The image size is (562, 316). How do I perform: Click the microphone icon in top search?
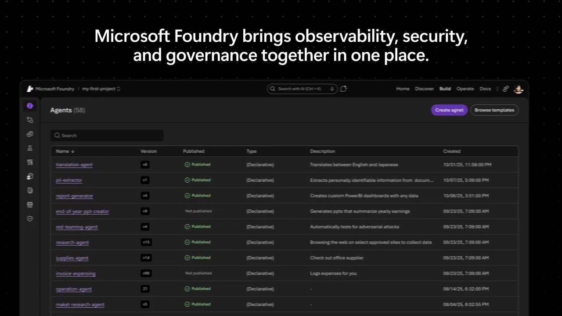(332, 89)
